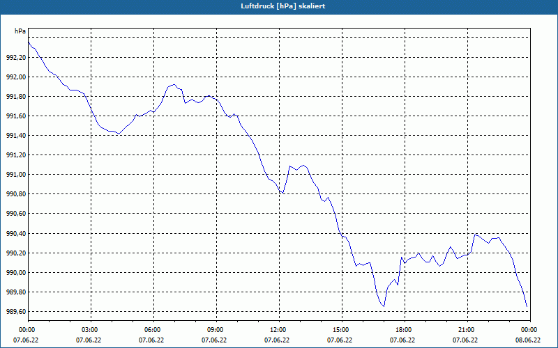Select the 991,60 y-axis label
The width and height of the screenshot is (558, 348).
tap(16, 116)
